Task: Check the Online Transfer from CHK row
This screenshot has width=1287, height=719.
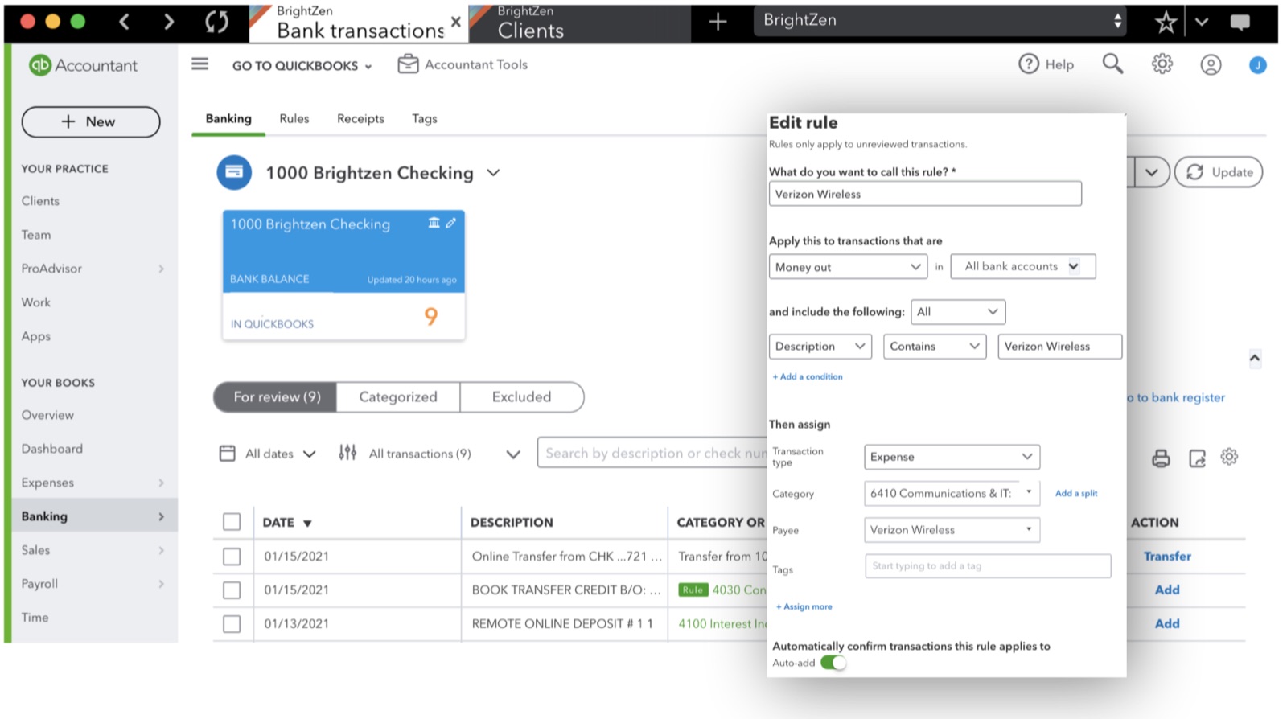Action: point(232,556)
